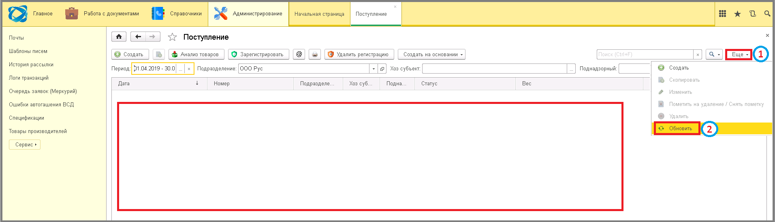Image resolution: width=775 pixels, height=222 pixels.
Task: Open the history icon in top bar
Action: click(x=752, y=14)
